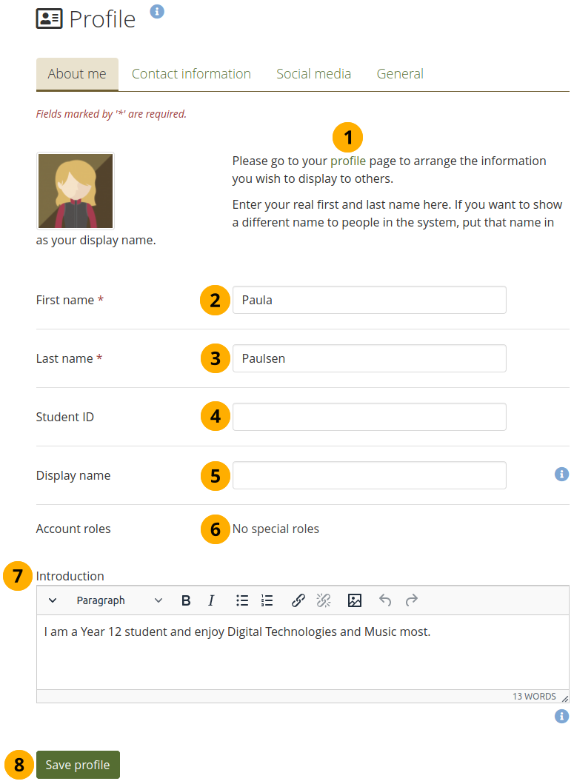Open the Social media tab

tap(313, 74)
